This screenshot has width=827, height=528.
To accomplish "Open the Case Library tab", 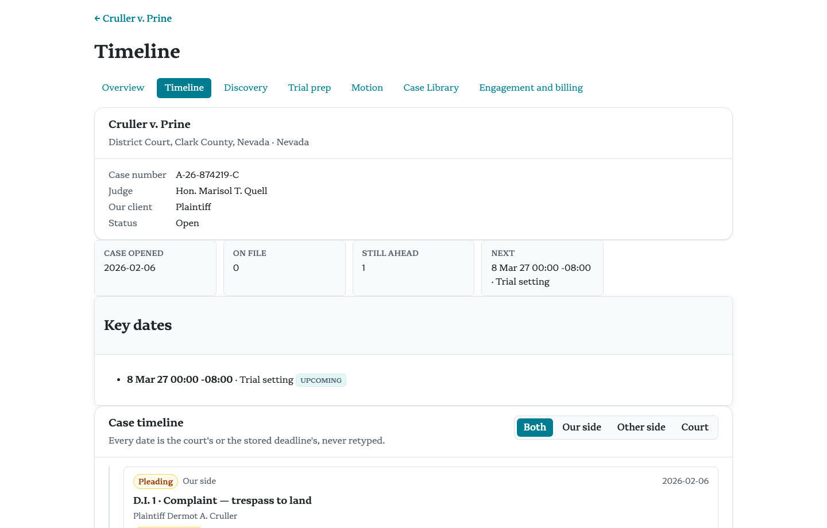I will [431, 88].
